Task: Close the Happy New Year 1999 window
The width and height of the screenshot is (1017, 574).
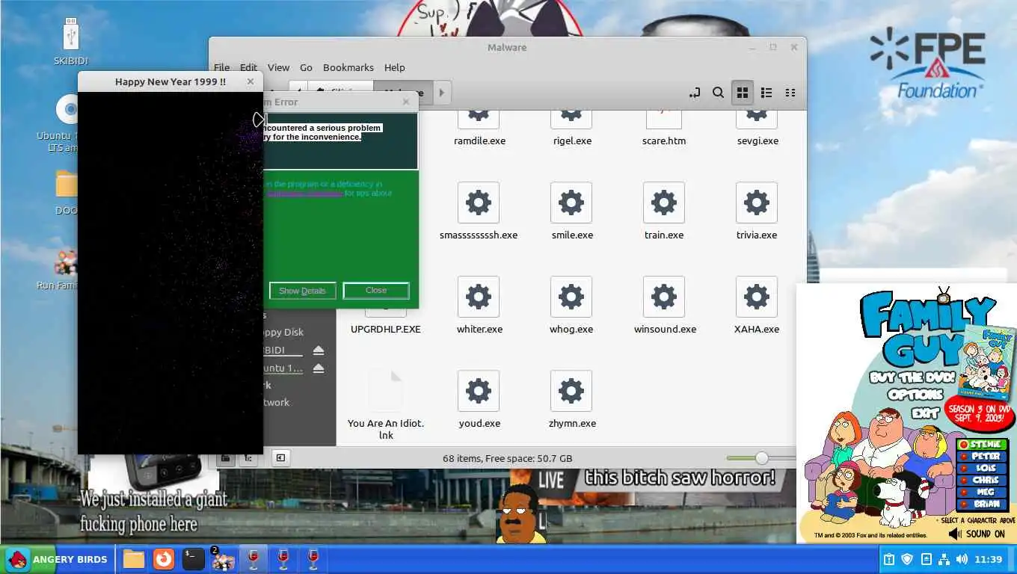Action: (251, 81)
